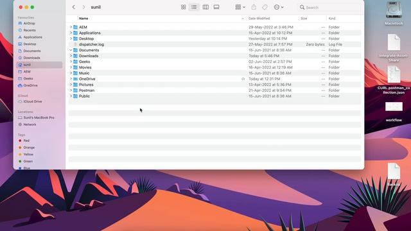
Task: Click the OneDrive sync status icon
Action: pyautogui.click(x=243, y=79)
